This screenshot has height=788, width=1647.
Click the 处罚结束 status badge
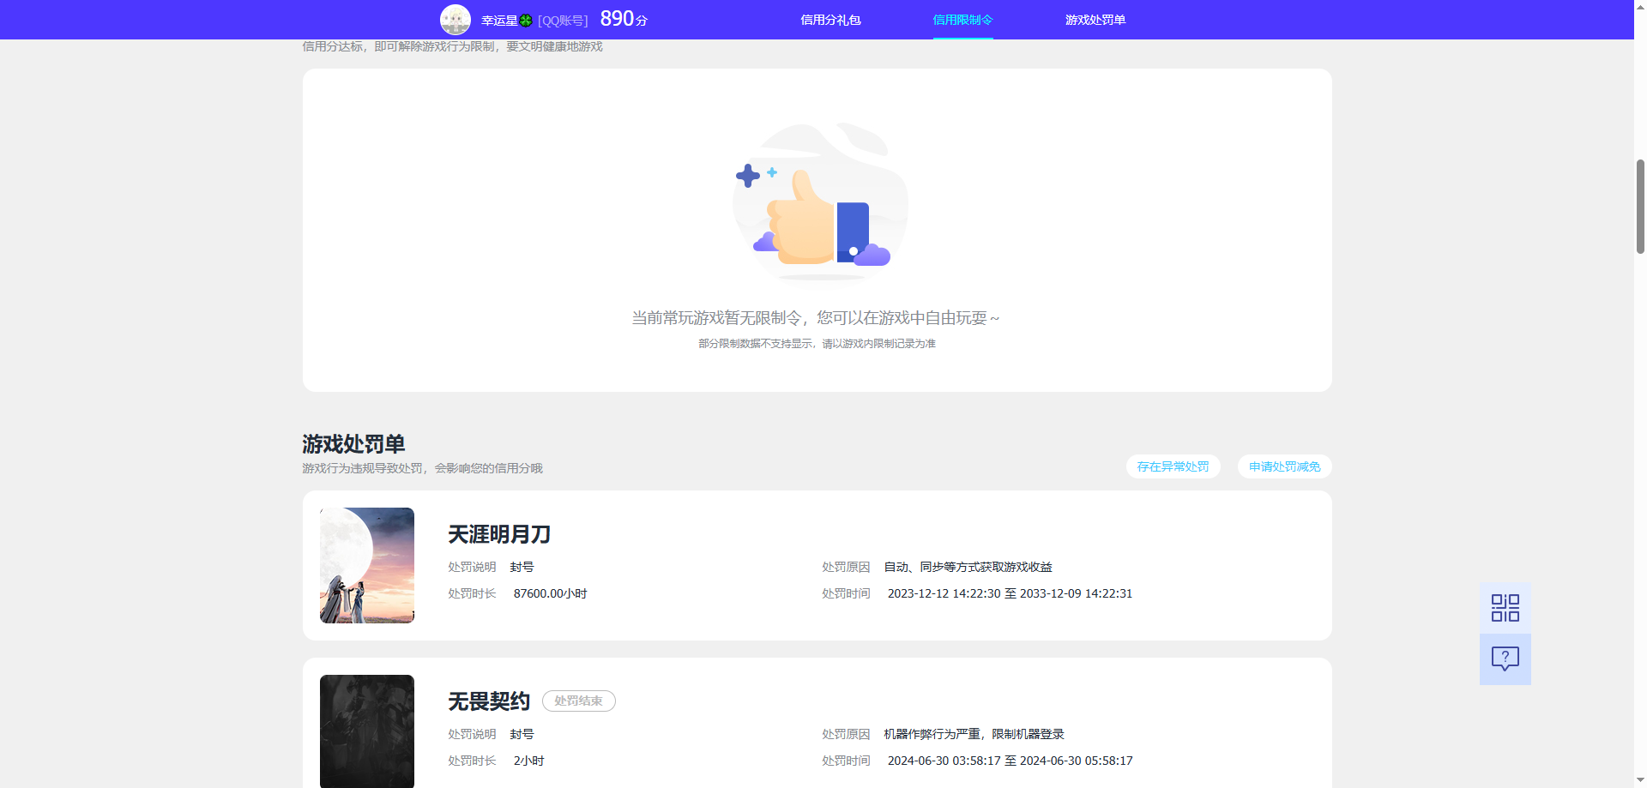579,701
